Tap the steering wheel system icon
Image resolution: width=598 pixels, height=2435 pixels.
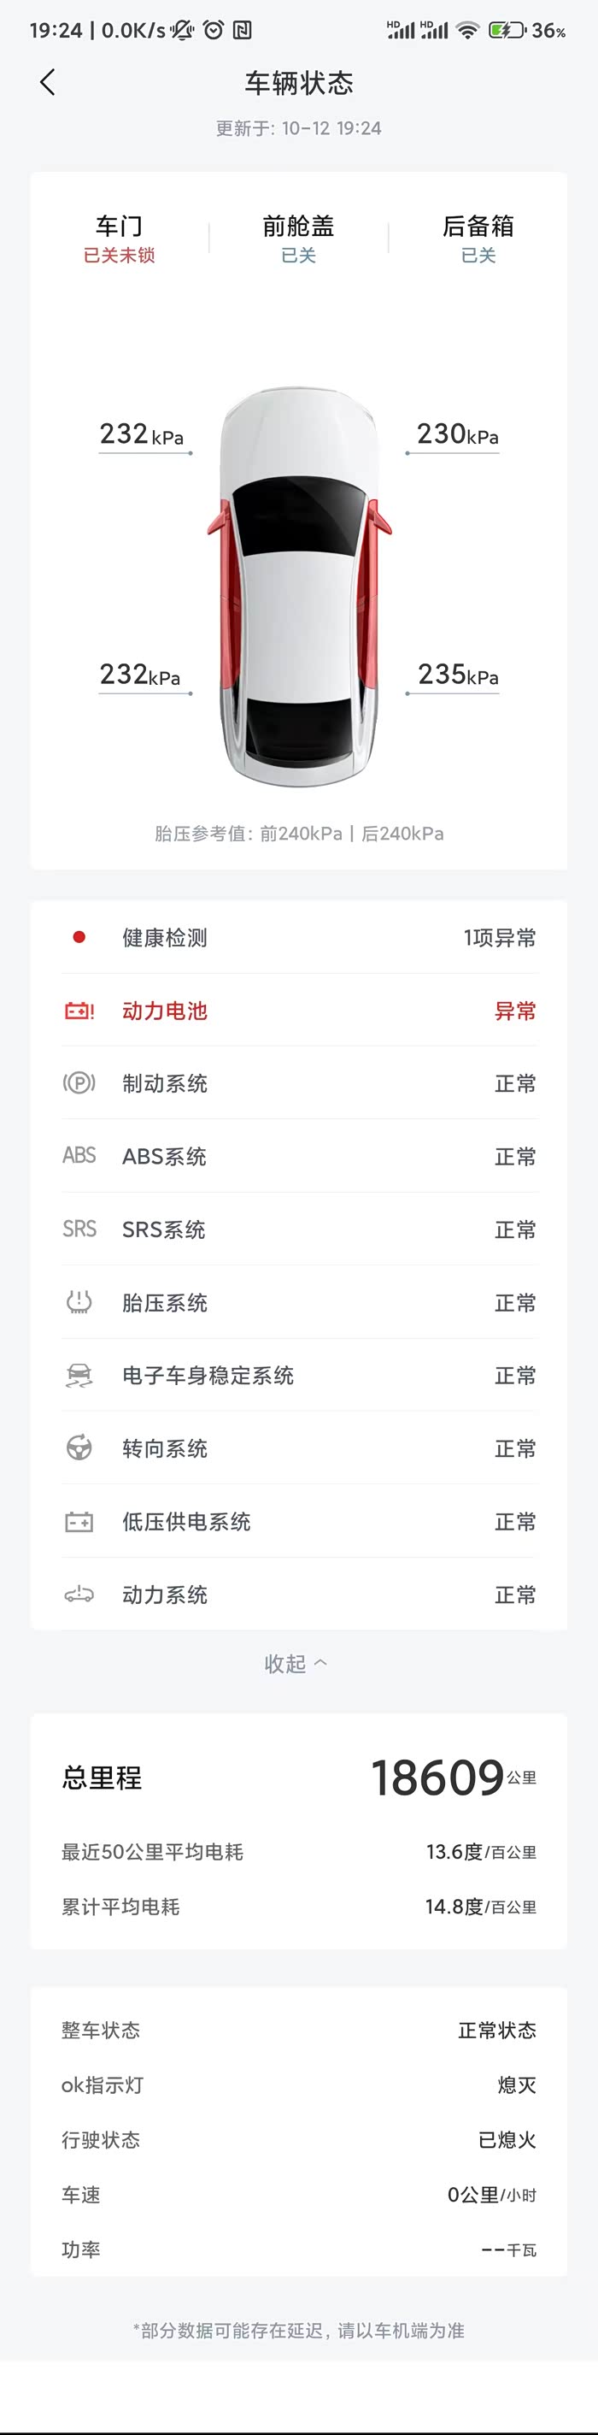79,1448
